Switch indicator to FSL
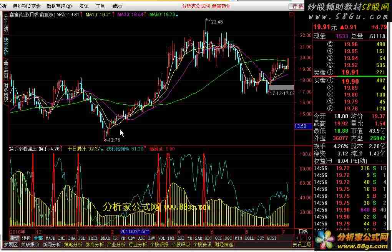The image size is (392, 252). (82, 238)
